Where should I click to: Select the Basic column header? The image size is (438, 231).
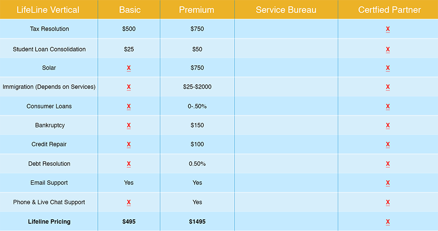tap(129, 10)
